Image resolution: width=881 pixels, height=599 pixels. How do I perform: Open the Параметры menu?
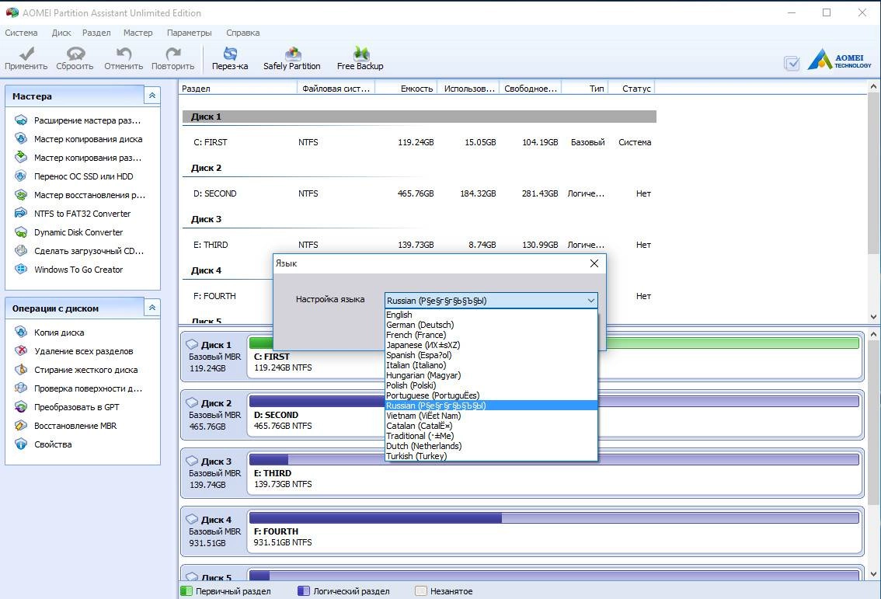[190, 33]
